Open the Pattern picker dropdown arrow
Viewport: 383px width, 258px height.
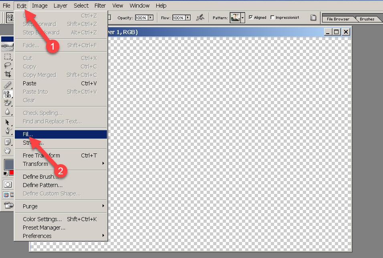242,18
